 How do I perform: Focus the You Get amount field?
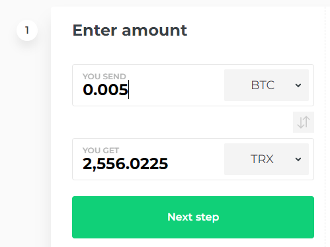(147, 159)
